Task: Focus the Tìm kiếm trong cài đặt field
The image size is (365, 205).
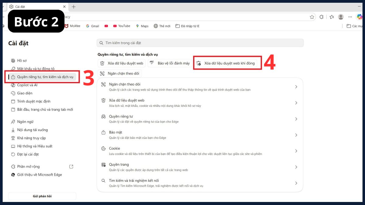Action: point(200,43)
